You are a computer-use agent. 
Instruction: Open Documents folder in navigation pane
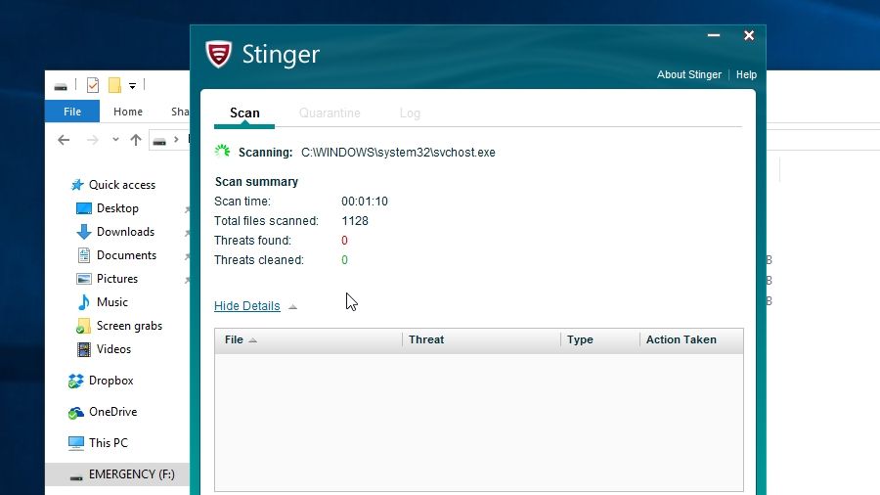coord(126,255)
